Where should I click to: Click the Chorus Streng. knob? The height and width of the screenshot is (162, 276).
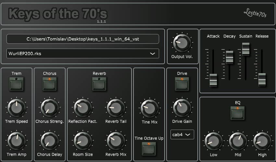(50, 108)
